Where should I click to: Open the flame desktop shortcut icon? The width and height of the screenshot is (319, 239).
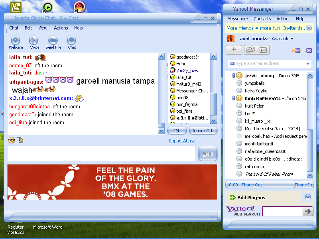tap(79, 7)
